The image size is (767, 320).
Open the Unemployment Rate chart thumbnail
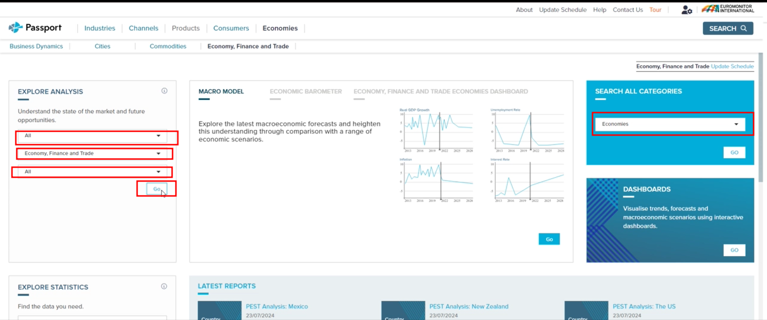tap(527, 130)
